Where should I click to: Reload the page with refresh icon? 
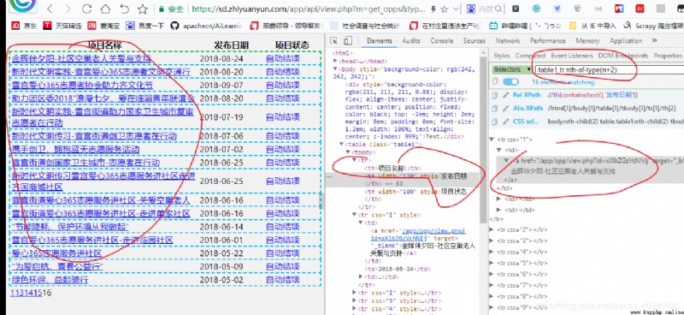point(87,9)
